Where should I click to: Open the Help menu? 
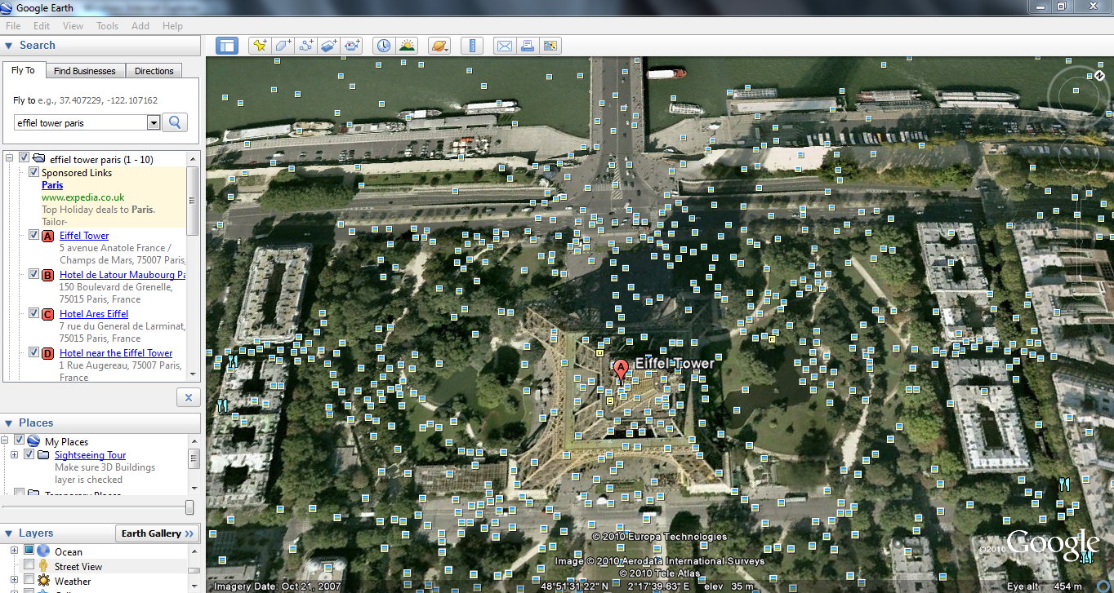click(172, 26)
